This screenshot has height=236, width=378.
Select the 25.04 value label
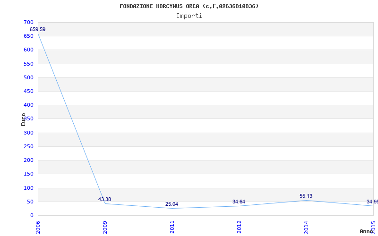[172, 204]
